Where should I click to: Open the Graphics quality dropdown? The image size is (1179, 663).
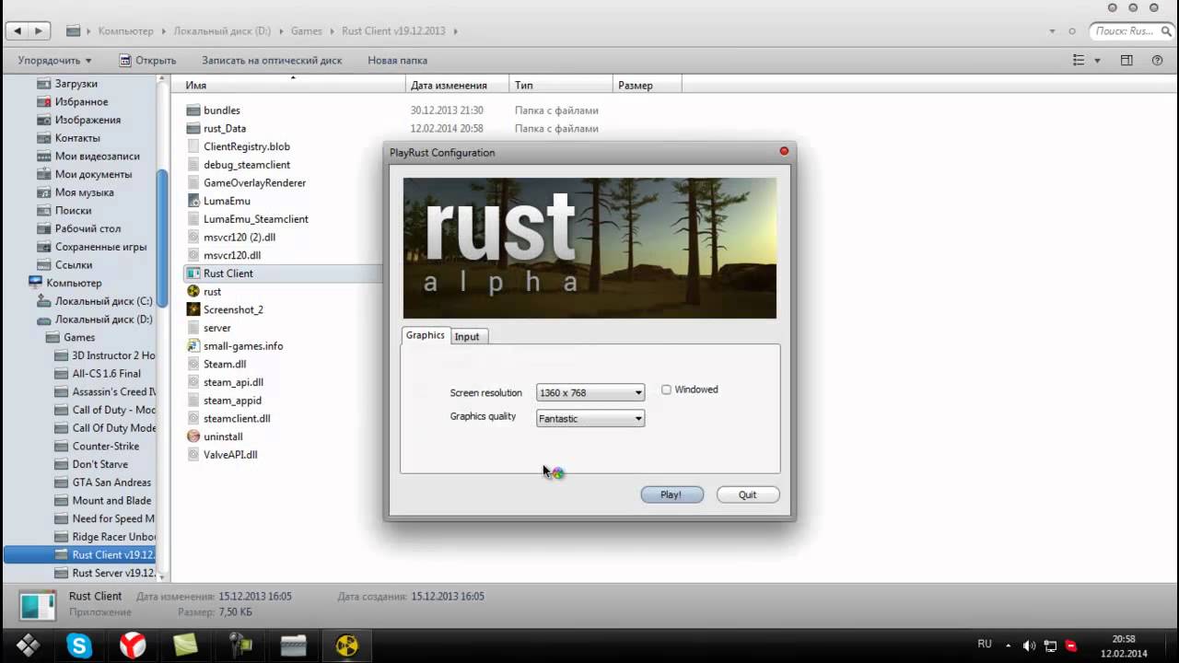[x=590, y=418]
